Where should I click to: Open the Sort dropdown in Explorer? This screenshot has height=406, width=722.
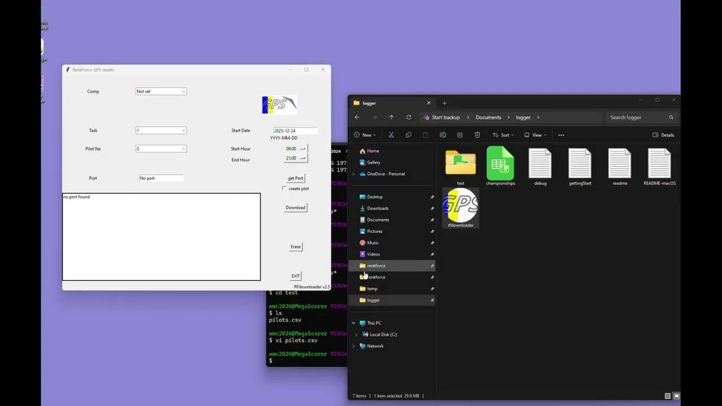(503, 135)
